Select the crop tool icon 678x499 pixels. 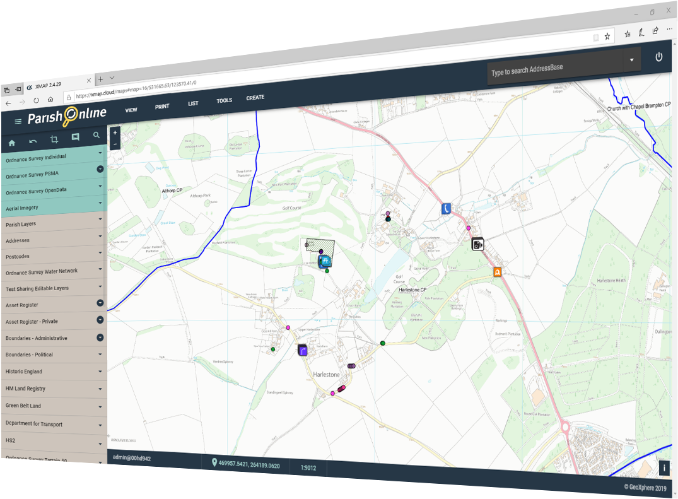tap(54, 139)
